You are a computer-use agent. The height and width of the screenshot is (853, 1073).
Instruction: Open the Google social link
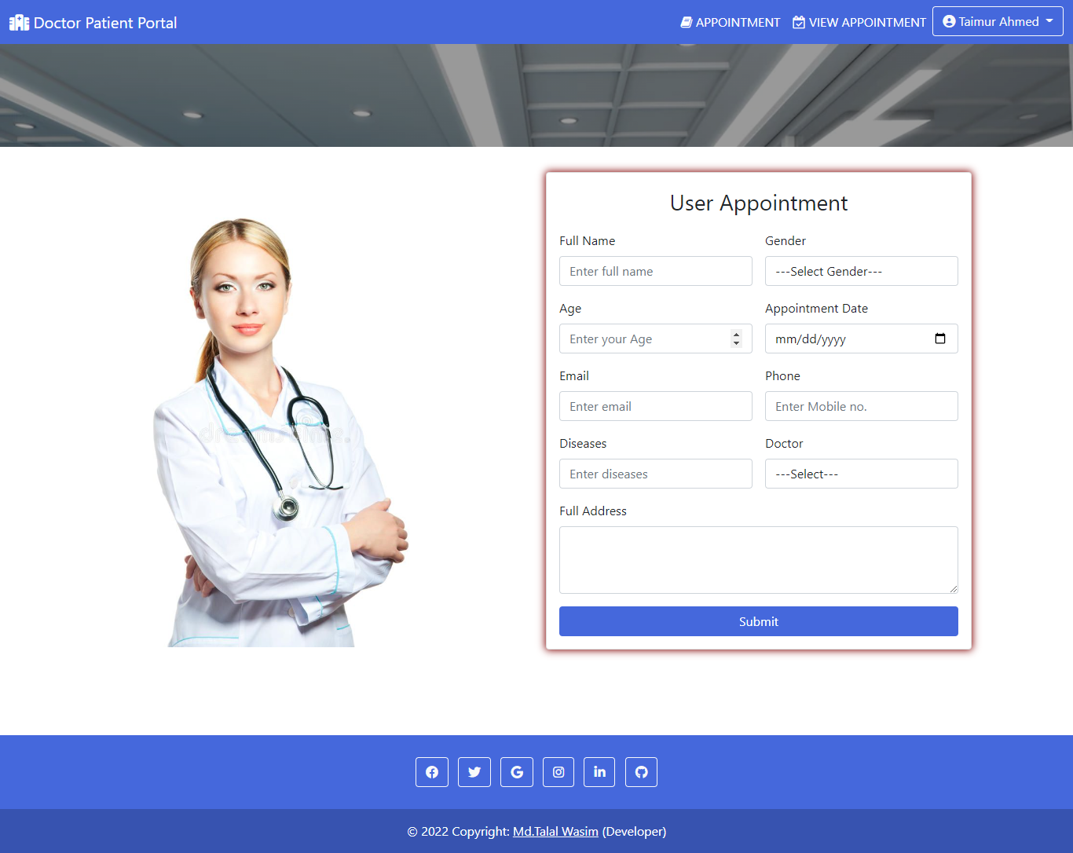tap(517, 772)
